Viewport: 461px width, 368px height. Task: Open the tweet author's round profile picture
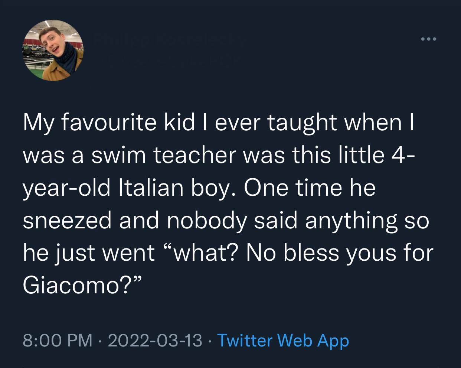pyautogui.click(x=53, y=50)
